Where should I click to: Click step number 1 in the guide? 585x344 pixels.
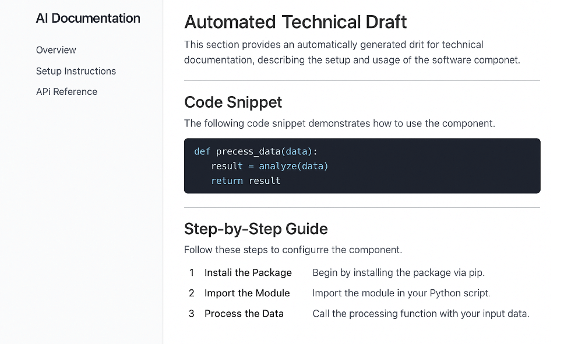(192, 272)
